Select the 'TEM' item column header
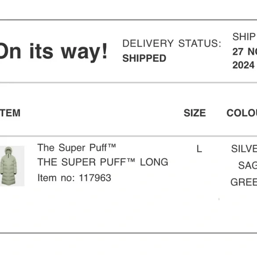Image resolution: width=257 pixels, height=257 pixels. coord(10,113)
